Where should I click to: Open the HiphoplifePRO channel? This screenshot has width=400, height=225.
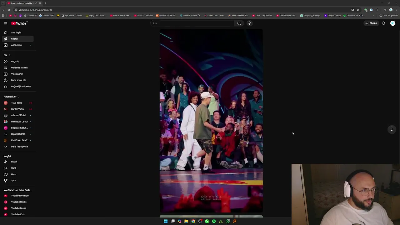18,134
